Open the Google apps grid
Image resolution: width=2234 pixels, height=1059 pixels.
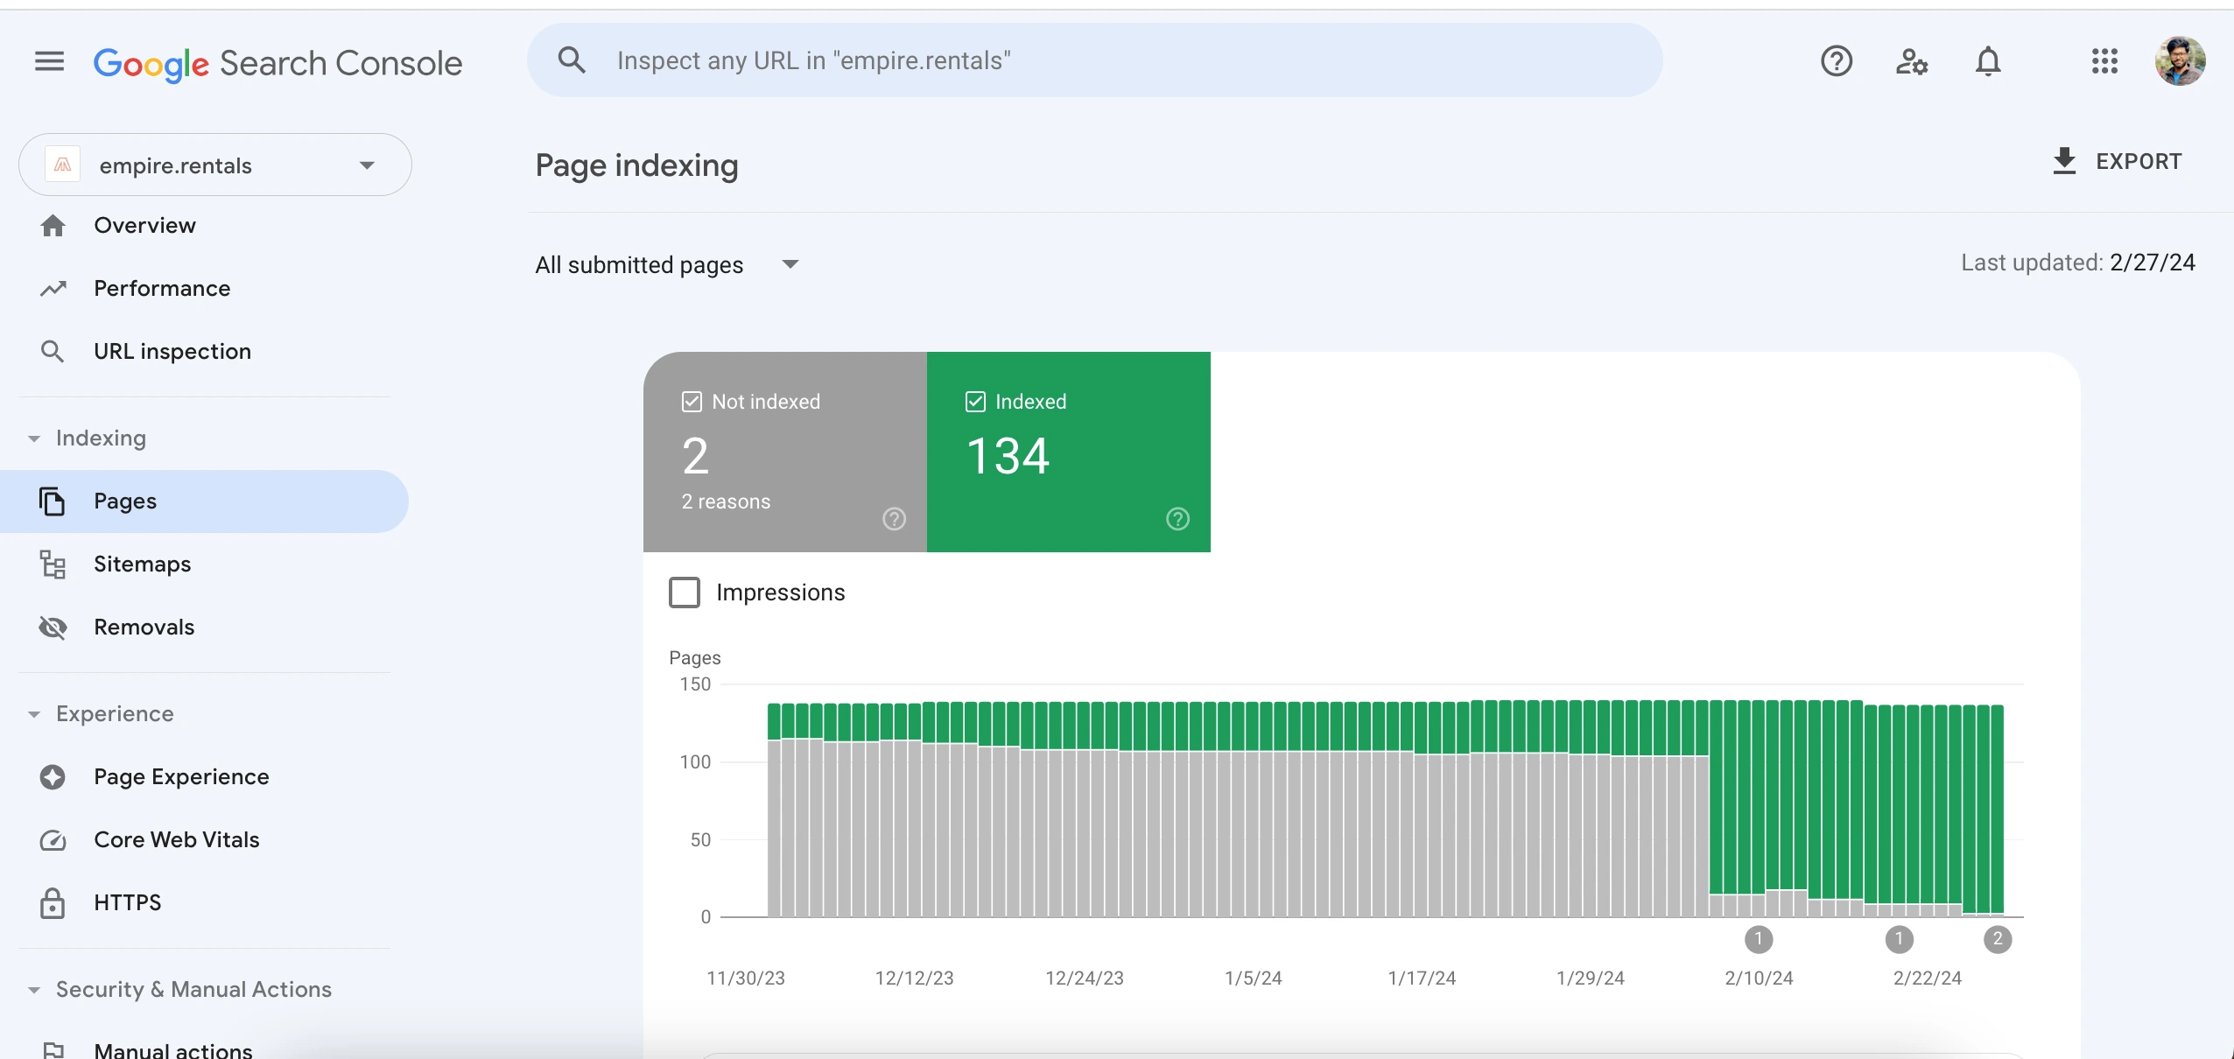point(2104,61)
